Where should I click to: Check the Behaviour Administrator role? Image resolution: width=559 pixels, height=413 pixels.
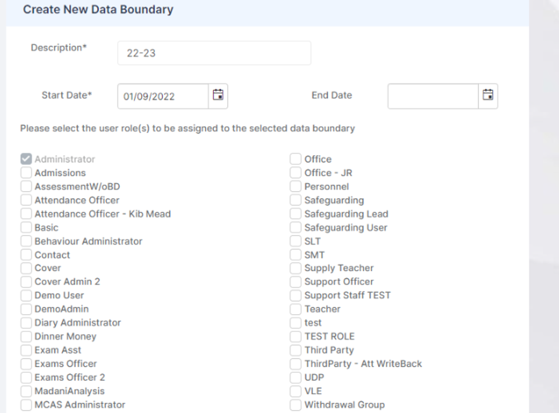26,241
